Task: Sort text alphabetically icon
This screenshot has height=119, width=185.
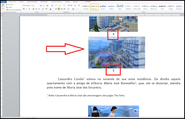Action: click(x=75, y=5)
